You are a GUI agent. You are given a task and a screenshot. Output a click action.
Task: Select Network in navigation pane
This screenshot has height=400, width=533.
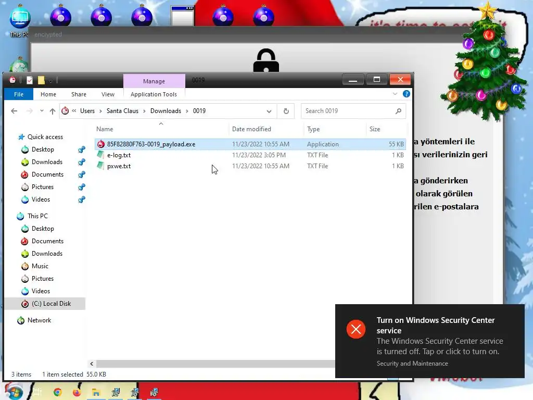(39, 320)
